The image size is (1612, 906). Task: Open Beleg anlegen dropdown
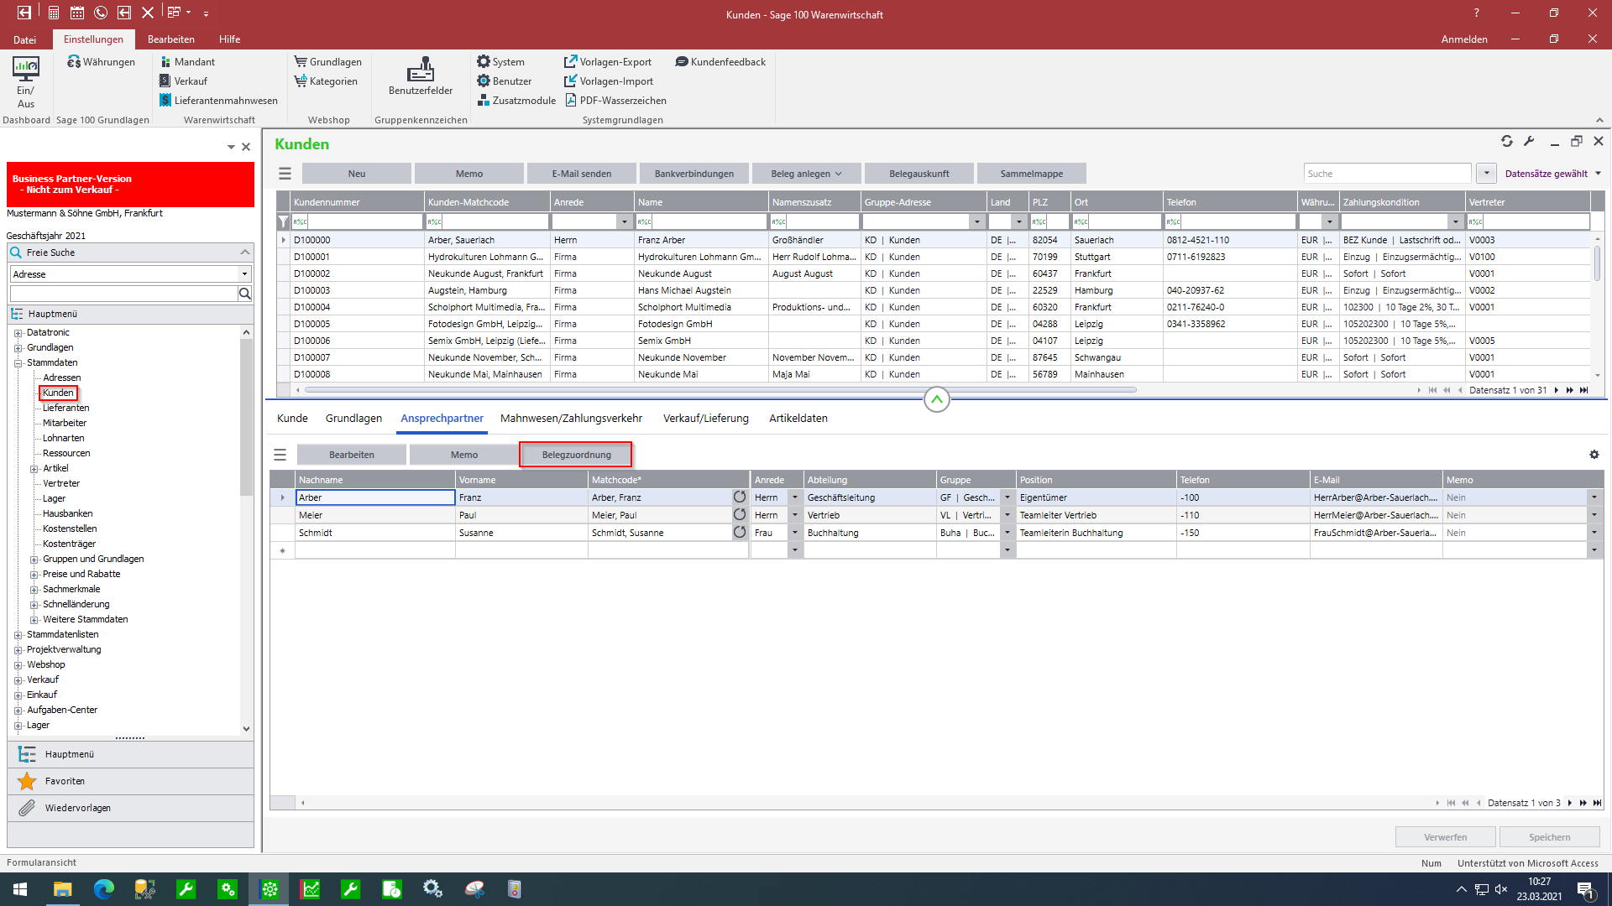point(806,174)
